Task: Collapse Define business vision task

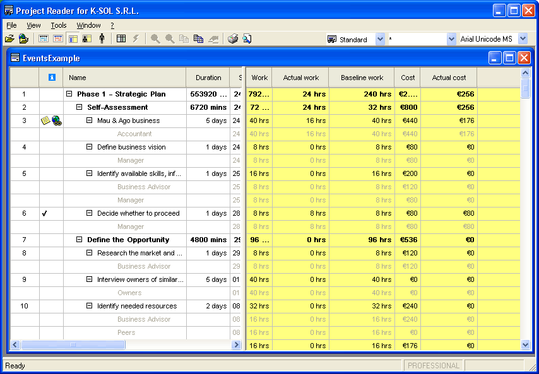Action: click(x=90, y=147)
